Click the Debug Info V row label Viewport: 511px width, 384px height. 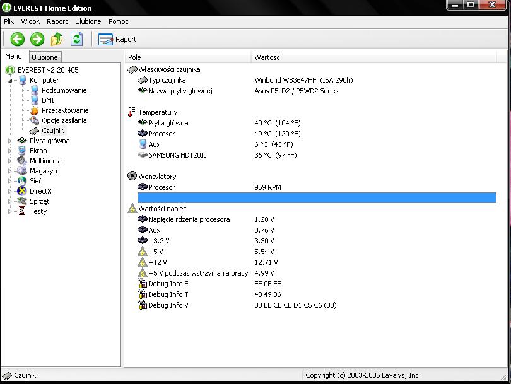[168, 305]
